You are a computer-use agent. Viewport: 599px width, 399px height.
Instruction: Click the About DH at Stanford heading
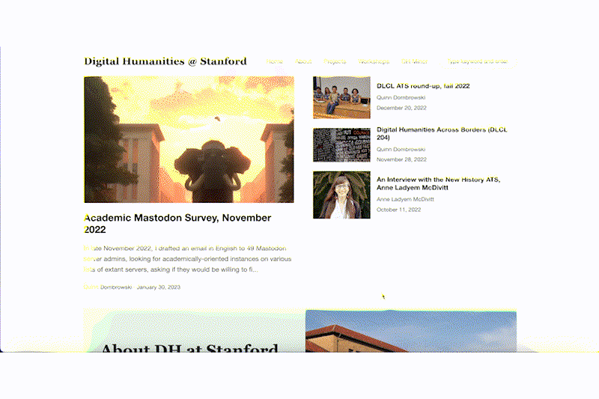(189, 349)
